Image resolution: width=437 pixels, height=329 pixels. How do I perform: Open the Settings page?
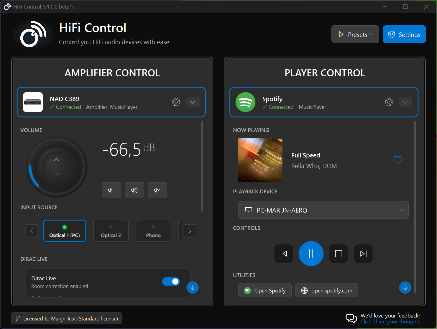(x=404, y=34)
